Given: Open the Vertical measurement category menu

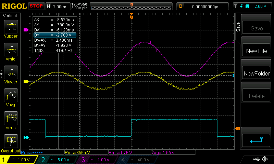Looking at the screenshot, I should click(x=10, y=16).
